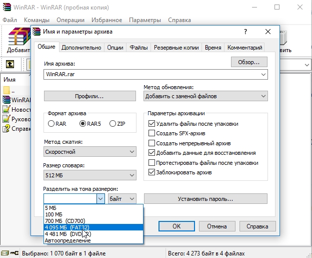Open the Операции menu

coord(70,20)
